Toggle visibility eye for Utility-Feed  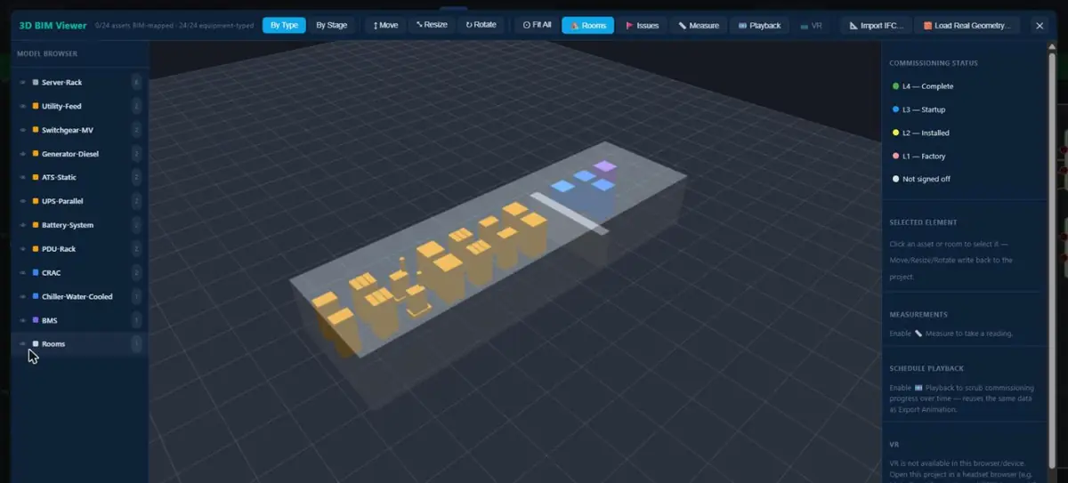click(23, 106)
